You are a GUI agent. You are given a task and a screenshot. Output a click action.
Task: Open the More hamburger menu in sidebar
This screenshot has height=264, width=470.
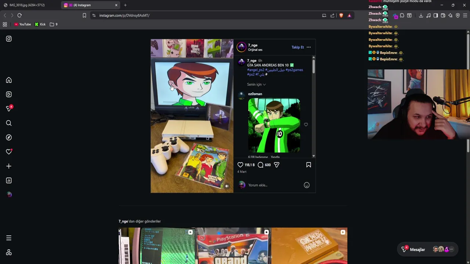click(9, 238)
